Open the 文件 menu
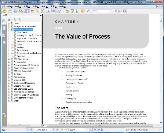The height and width of the screenshot is (133, 164). pos(9,7)
